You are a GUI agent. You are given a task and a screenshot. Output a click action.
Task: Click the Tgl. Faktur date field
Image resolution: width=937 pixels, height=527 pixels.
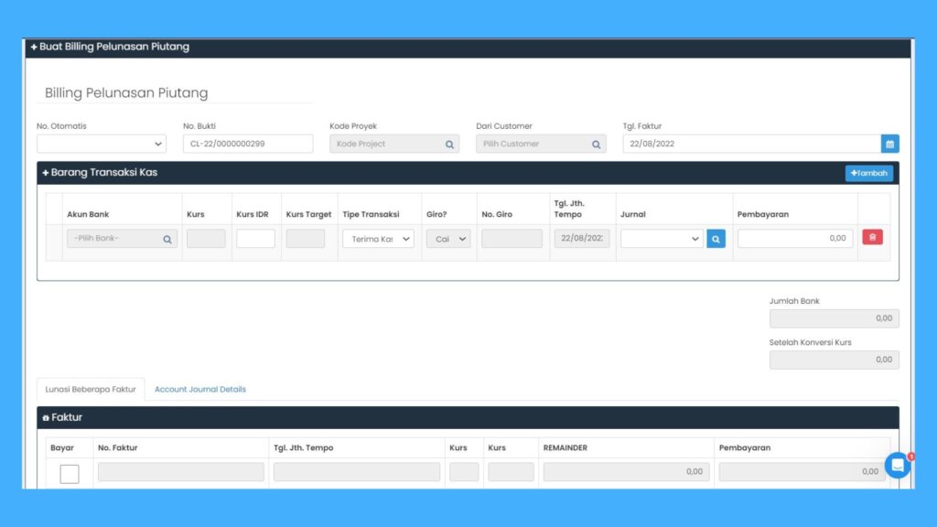(750, 144)
